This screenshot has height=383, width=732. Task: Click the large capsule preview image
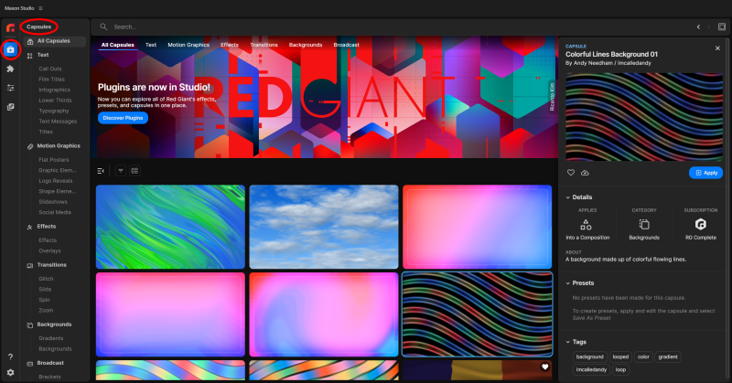coord(644,117)
